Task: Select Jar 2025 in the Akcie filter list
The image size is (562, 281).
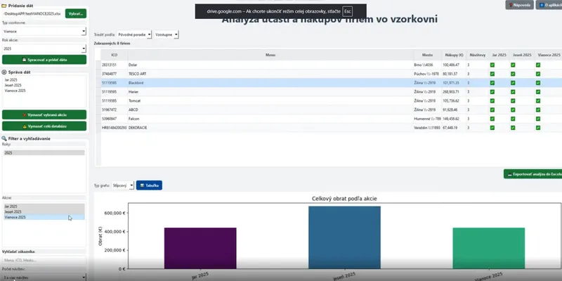Action: pos(44,207)
